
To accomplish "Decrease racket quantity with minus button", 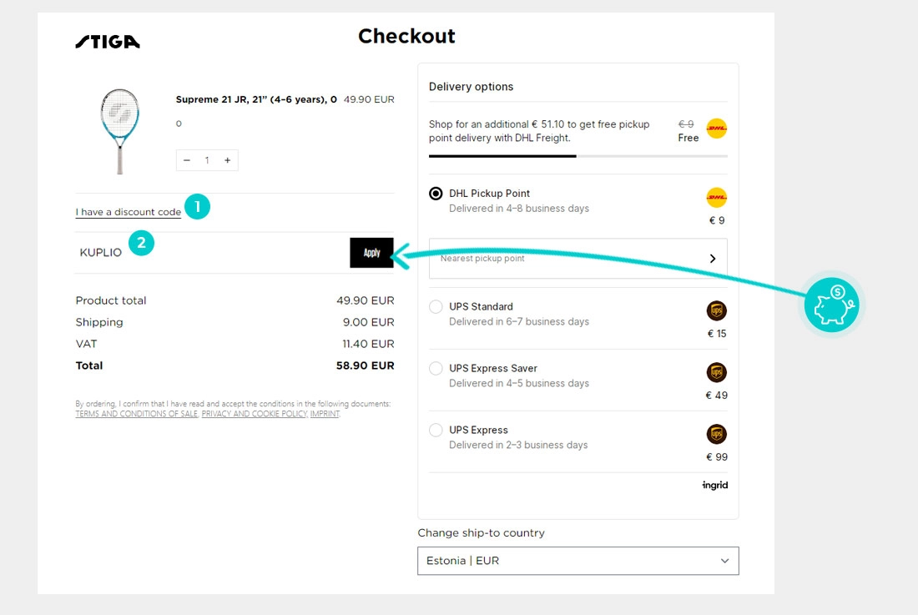I will pyautogui.click(x=187, y=160).
